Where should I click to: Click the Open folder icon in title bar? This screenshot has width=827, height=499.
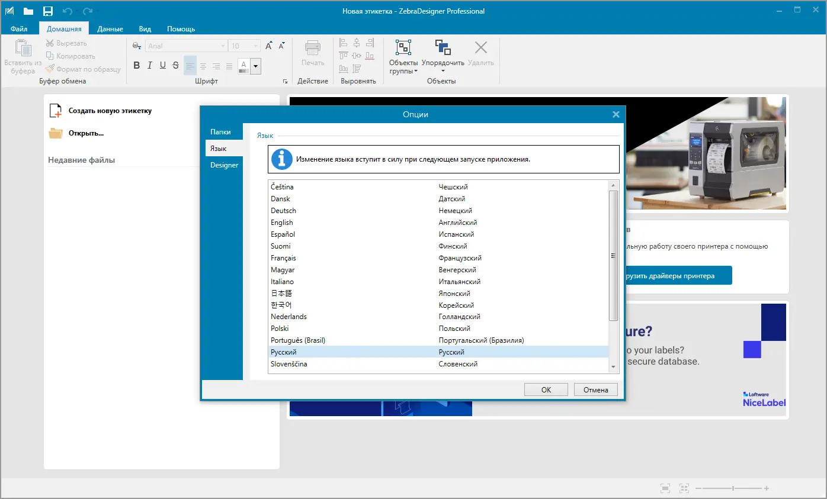click(28, 11)
